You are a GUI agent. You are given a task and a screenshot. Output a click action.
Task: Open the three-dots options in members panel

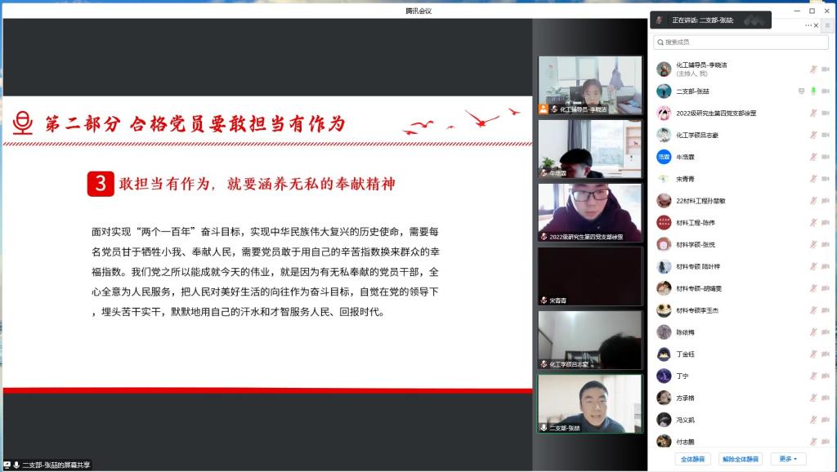[x=808, y=25]
